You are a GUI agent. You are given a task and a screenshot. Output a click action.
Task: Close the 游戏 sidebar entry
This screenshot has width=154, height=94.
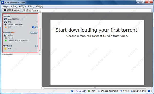pos(37,22)
